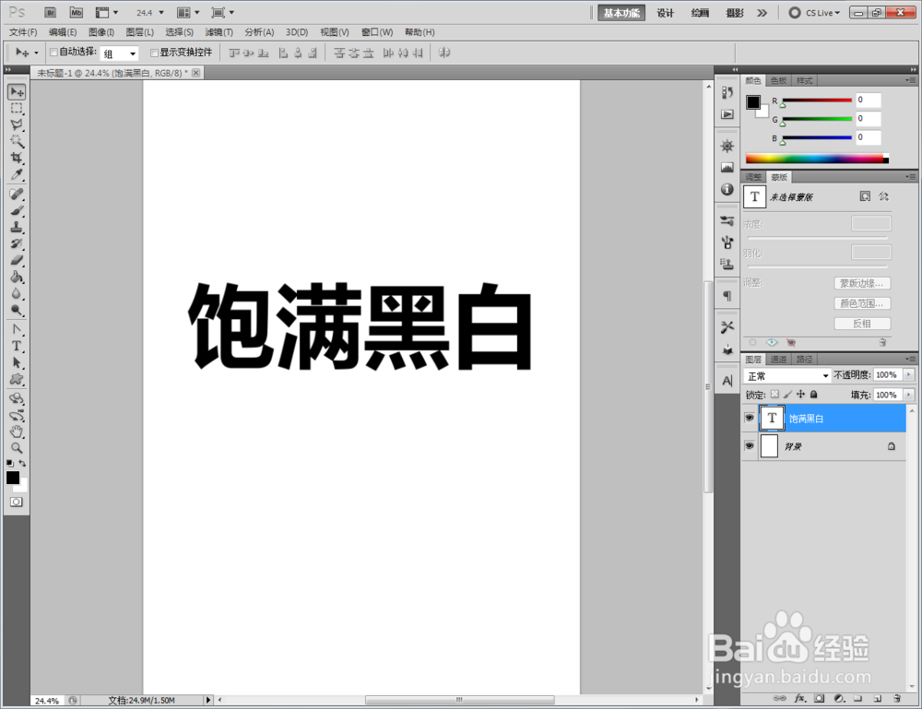922x709 pixels.
Task: Hide the 饱满黑白 text layer
Action: (x=749, y=418)
